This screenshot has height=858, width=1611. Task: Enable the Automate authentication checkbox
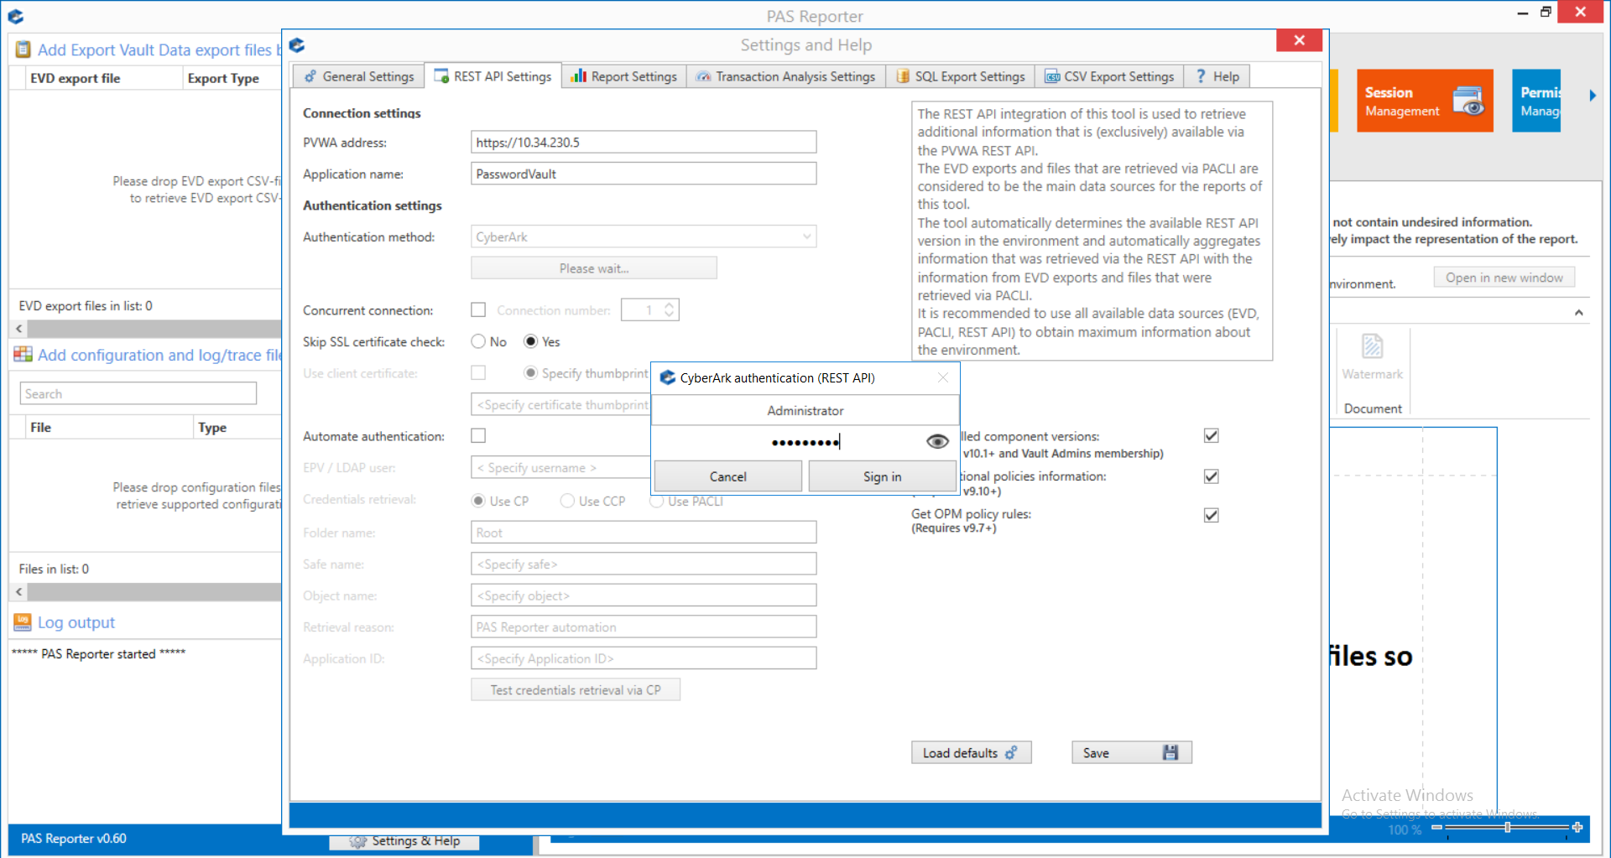pos(478,435)
